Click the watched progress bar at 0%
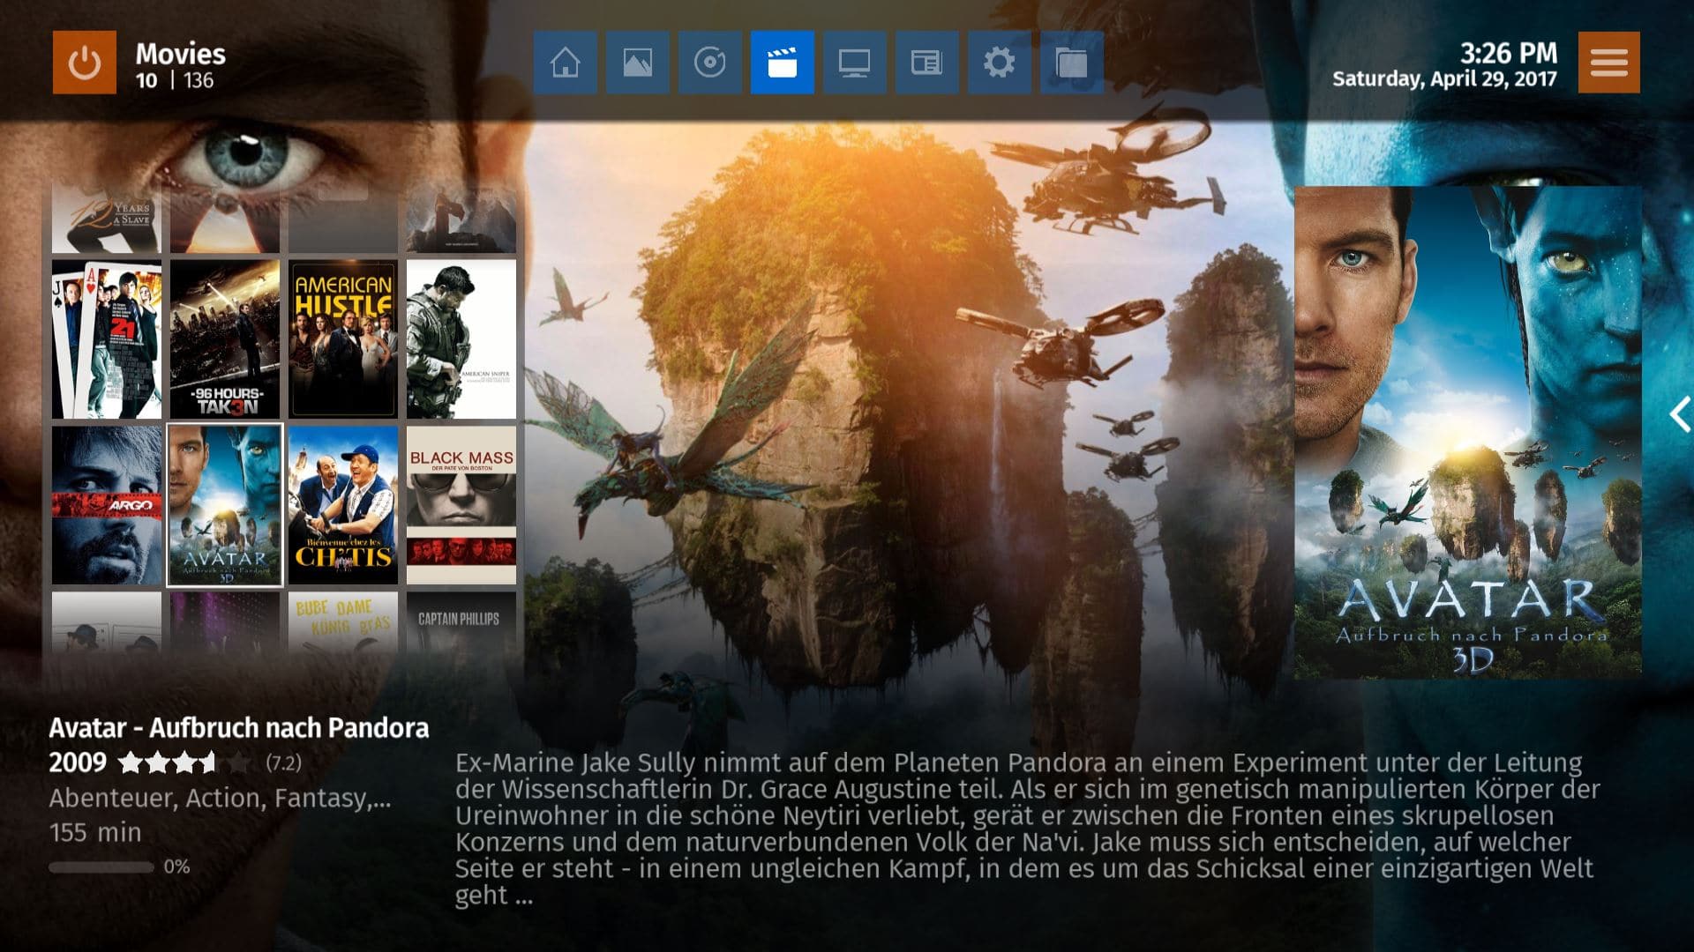1694x952 pixels. 101,867
